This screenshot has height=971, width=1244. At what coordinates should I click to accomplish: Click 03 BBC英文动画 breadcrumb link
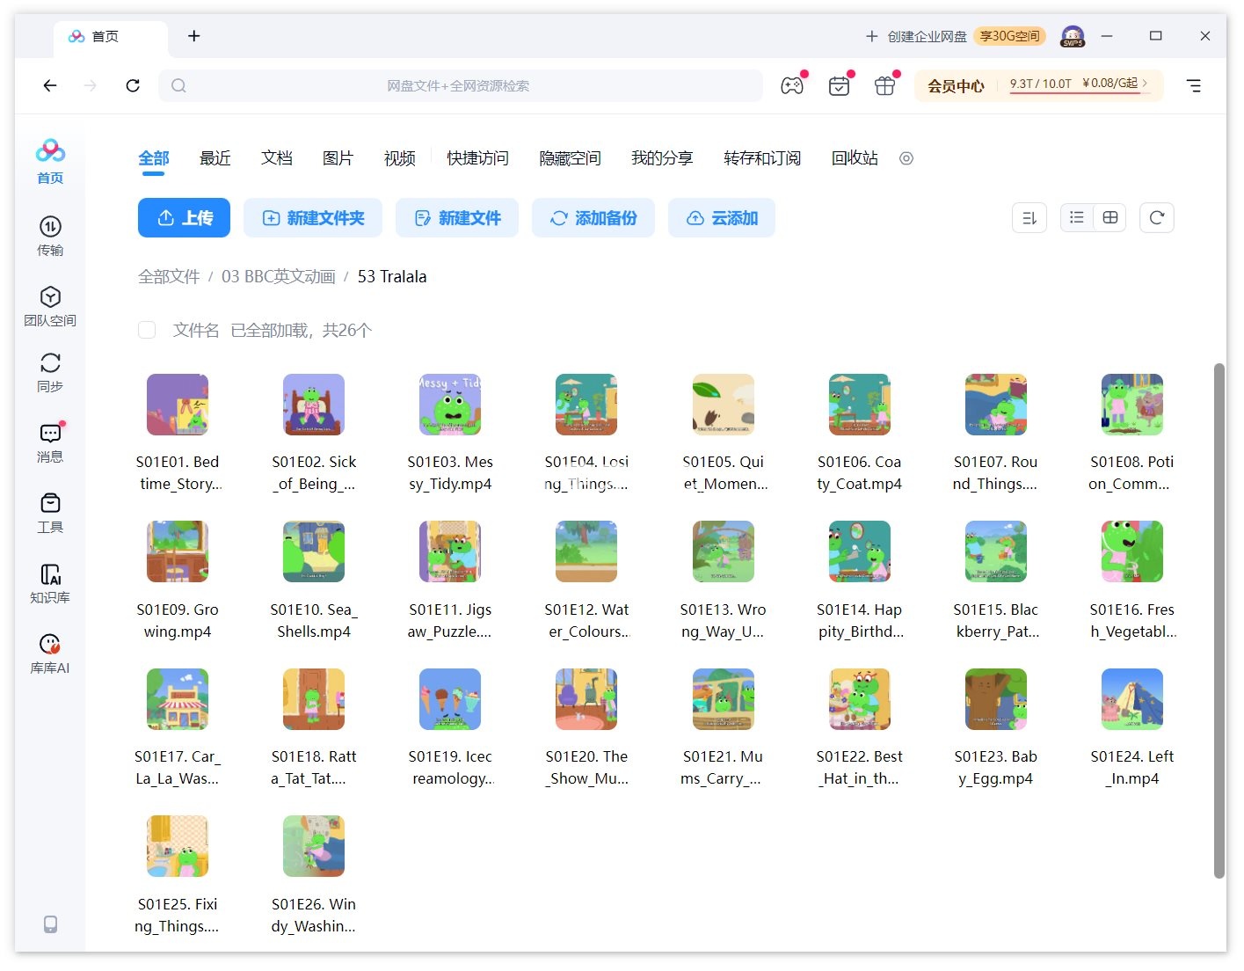pyautogui.click(x=279, y=276)
